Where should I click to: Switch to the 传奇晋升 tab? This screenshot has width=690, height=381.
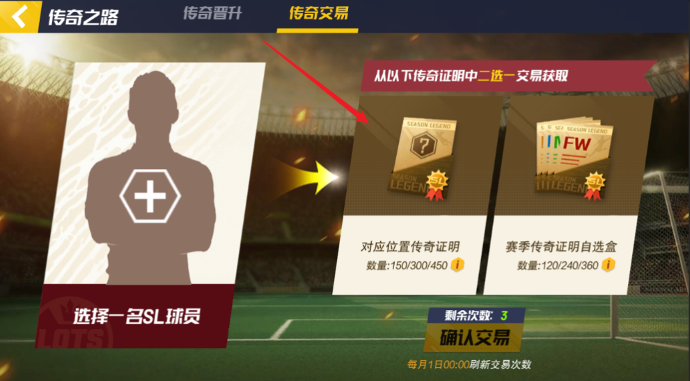pos(212,14)
